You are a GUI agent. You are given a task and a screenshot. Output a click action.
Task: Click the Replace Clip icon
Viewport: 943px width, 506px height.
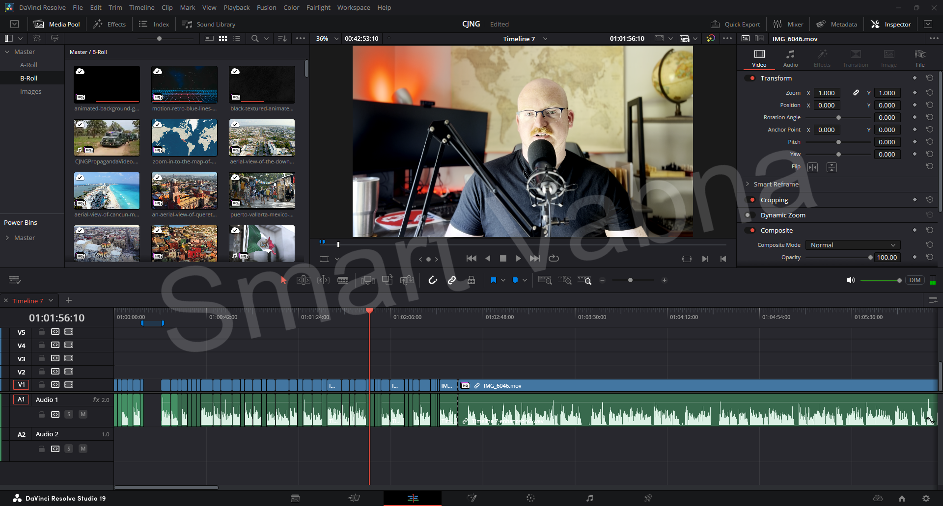407,280
